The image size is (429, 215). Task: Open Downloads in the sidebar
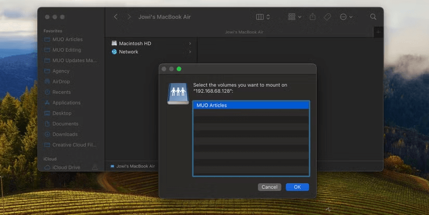click(64, 134)
